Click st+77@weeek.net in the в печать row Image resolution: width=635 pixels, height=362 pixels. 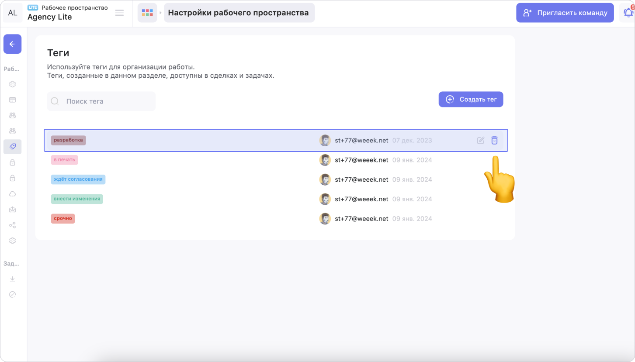[x=361, y=160]
